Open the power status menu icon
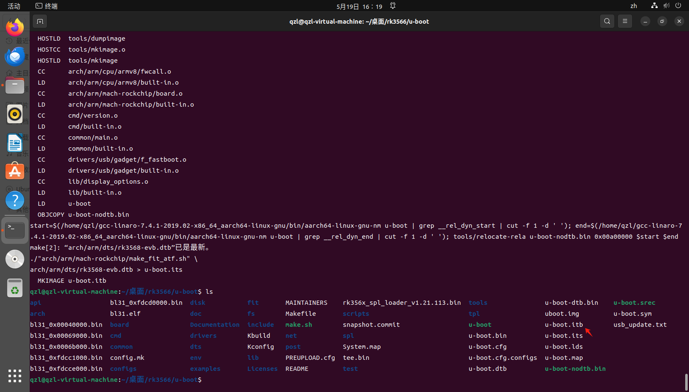Viewport: 689px width, 392px height. 678,6
